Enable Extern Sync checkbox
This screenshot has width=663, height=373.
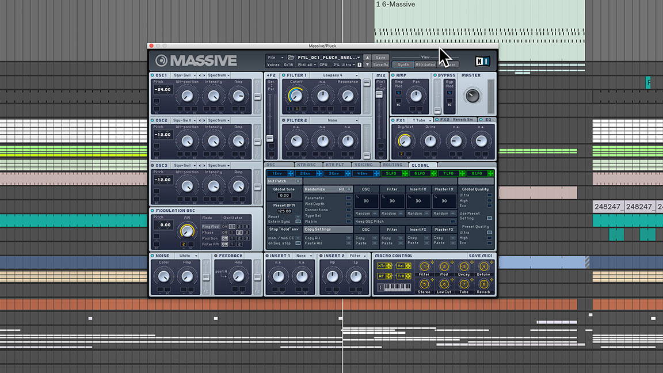298,222
